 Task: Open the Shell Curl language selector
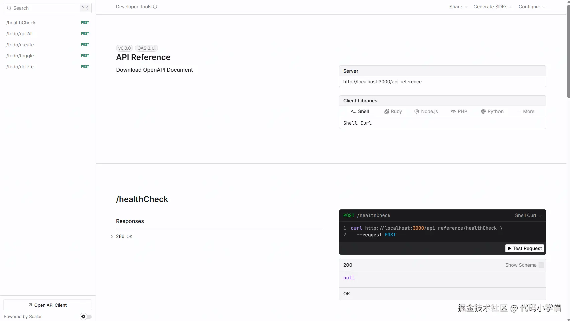coord(528,215)
